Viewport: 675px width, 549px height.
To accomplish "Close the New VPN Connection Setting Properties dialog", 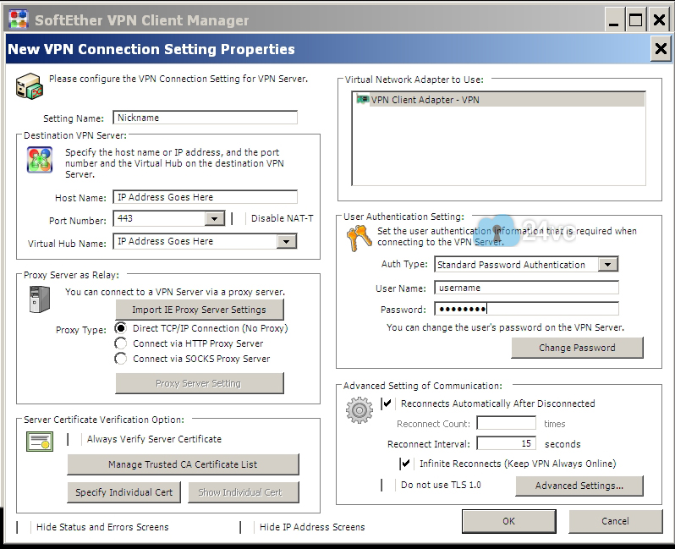I will pos(661,49).
